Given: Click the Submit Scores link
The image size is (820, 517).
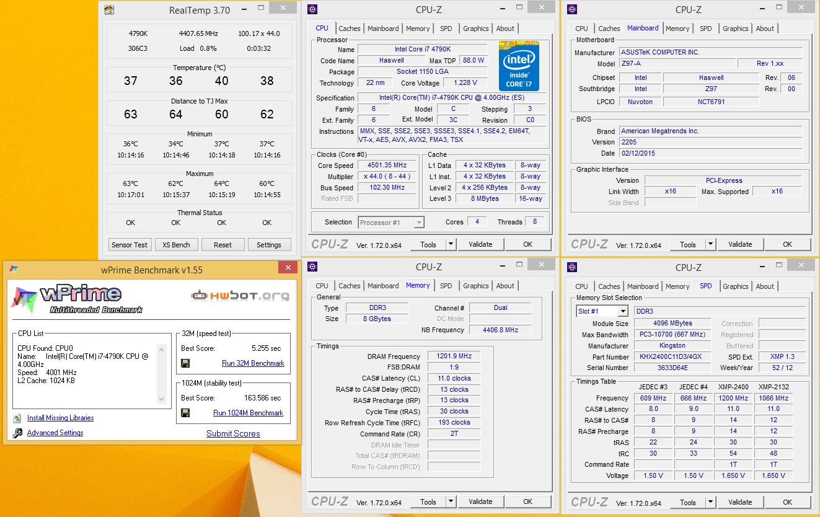Looking at the screenshot, I should pyautogui.click(x=233, y=433).
